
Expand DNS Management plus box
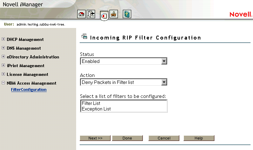coord(3,48)
